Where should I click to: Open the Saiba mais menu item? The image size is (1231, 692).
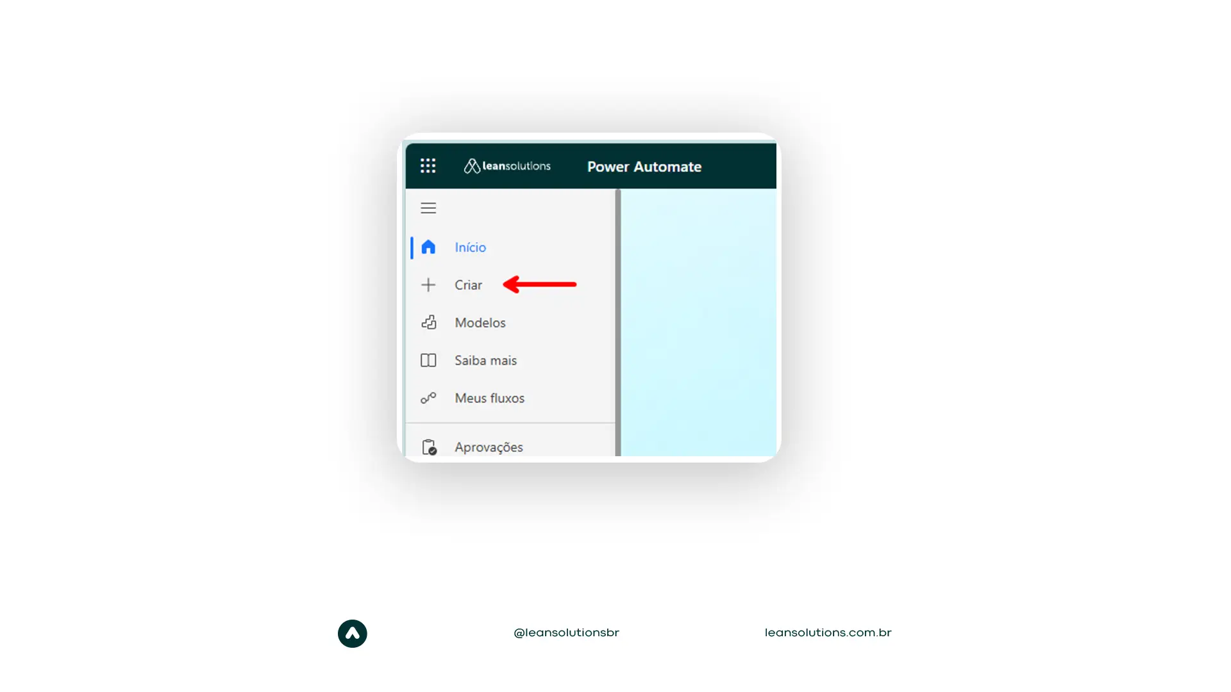point(485,360)
